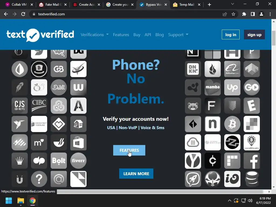Screen dimensions: 276x207
Task: Open Chrome three-dot menu
Action: tap(270, 14)
